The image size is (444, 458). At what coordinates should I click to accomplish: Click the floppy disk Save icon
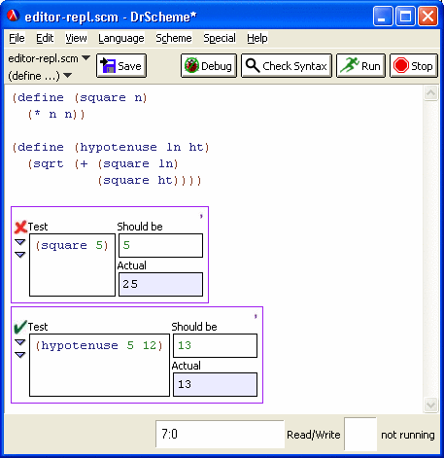click(108, 66)
